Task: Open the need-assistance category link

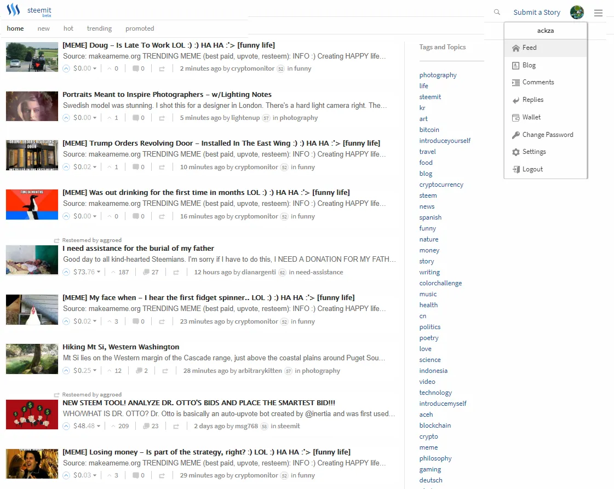Action: pyautogui.click(x=319, y=272)
